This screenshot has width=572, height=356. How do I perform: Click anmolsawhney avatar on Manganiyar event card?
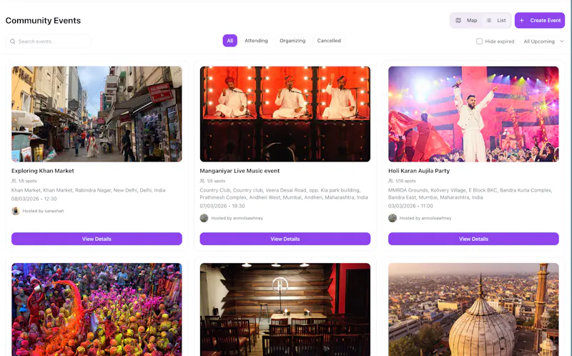204,218
